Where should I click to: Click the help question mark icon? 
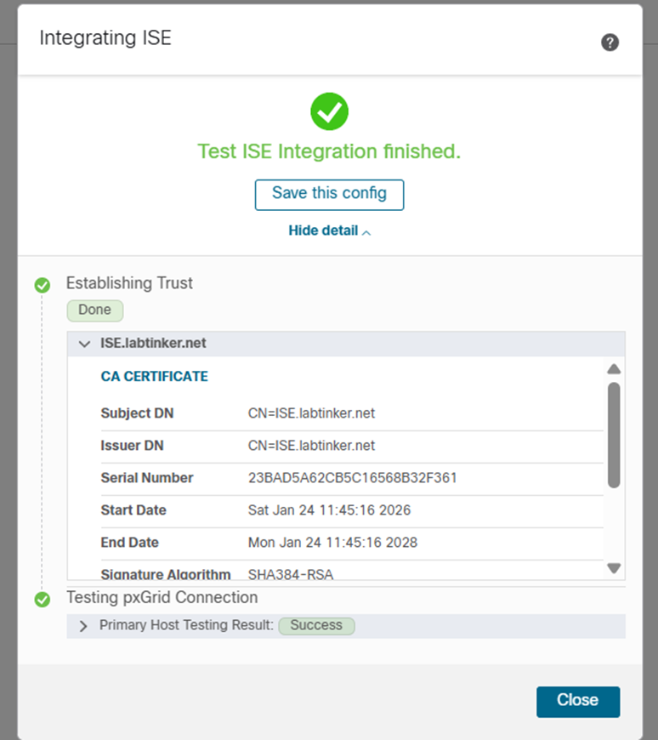(x=610, y=43)
